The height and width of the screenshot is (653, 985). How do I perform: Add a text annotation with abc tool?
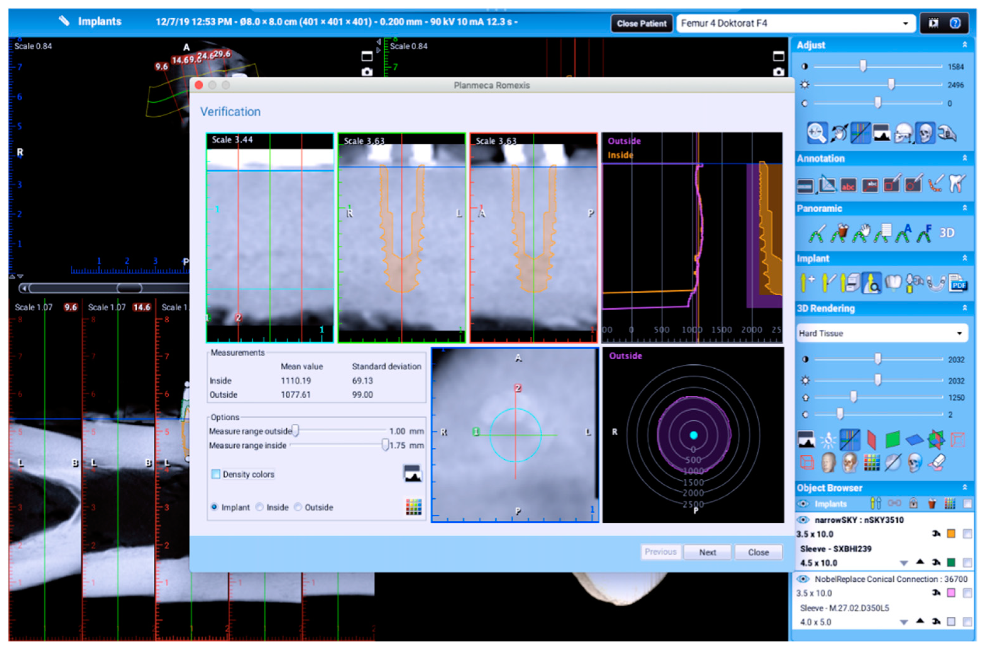848,185
